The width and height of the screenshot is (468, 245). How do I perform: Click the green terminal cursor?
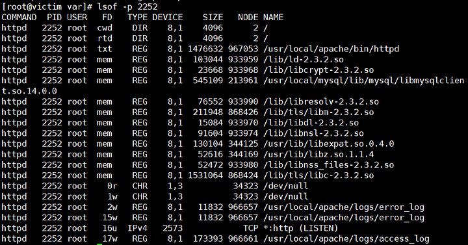coord(99,244)
